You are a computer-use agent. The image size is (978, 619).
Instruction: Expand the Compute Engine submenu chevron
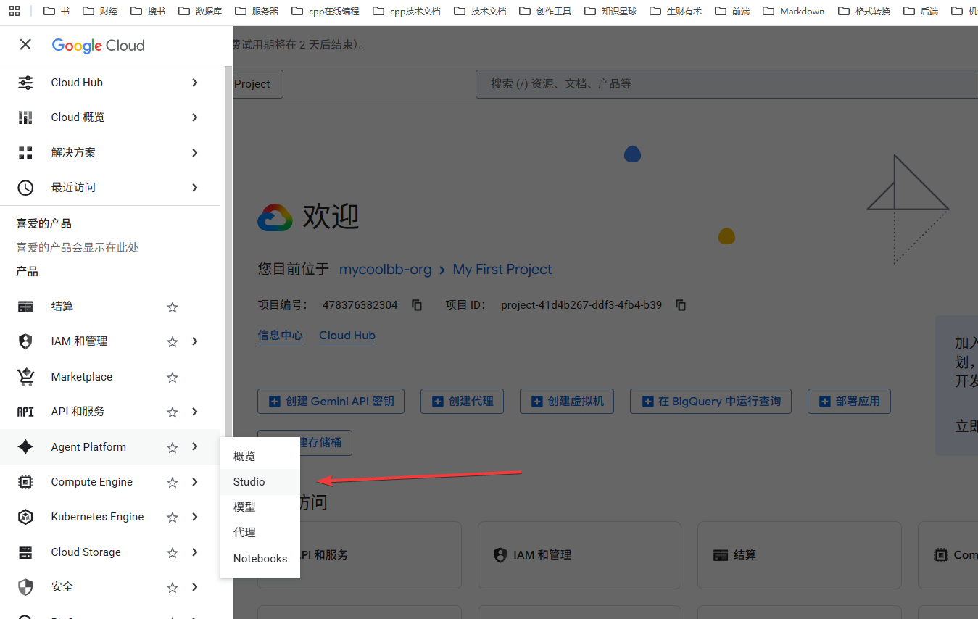click(x=194, y=482)
